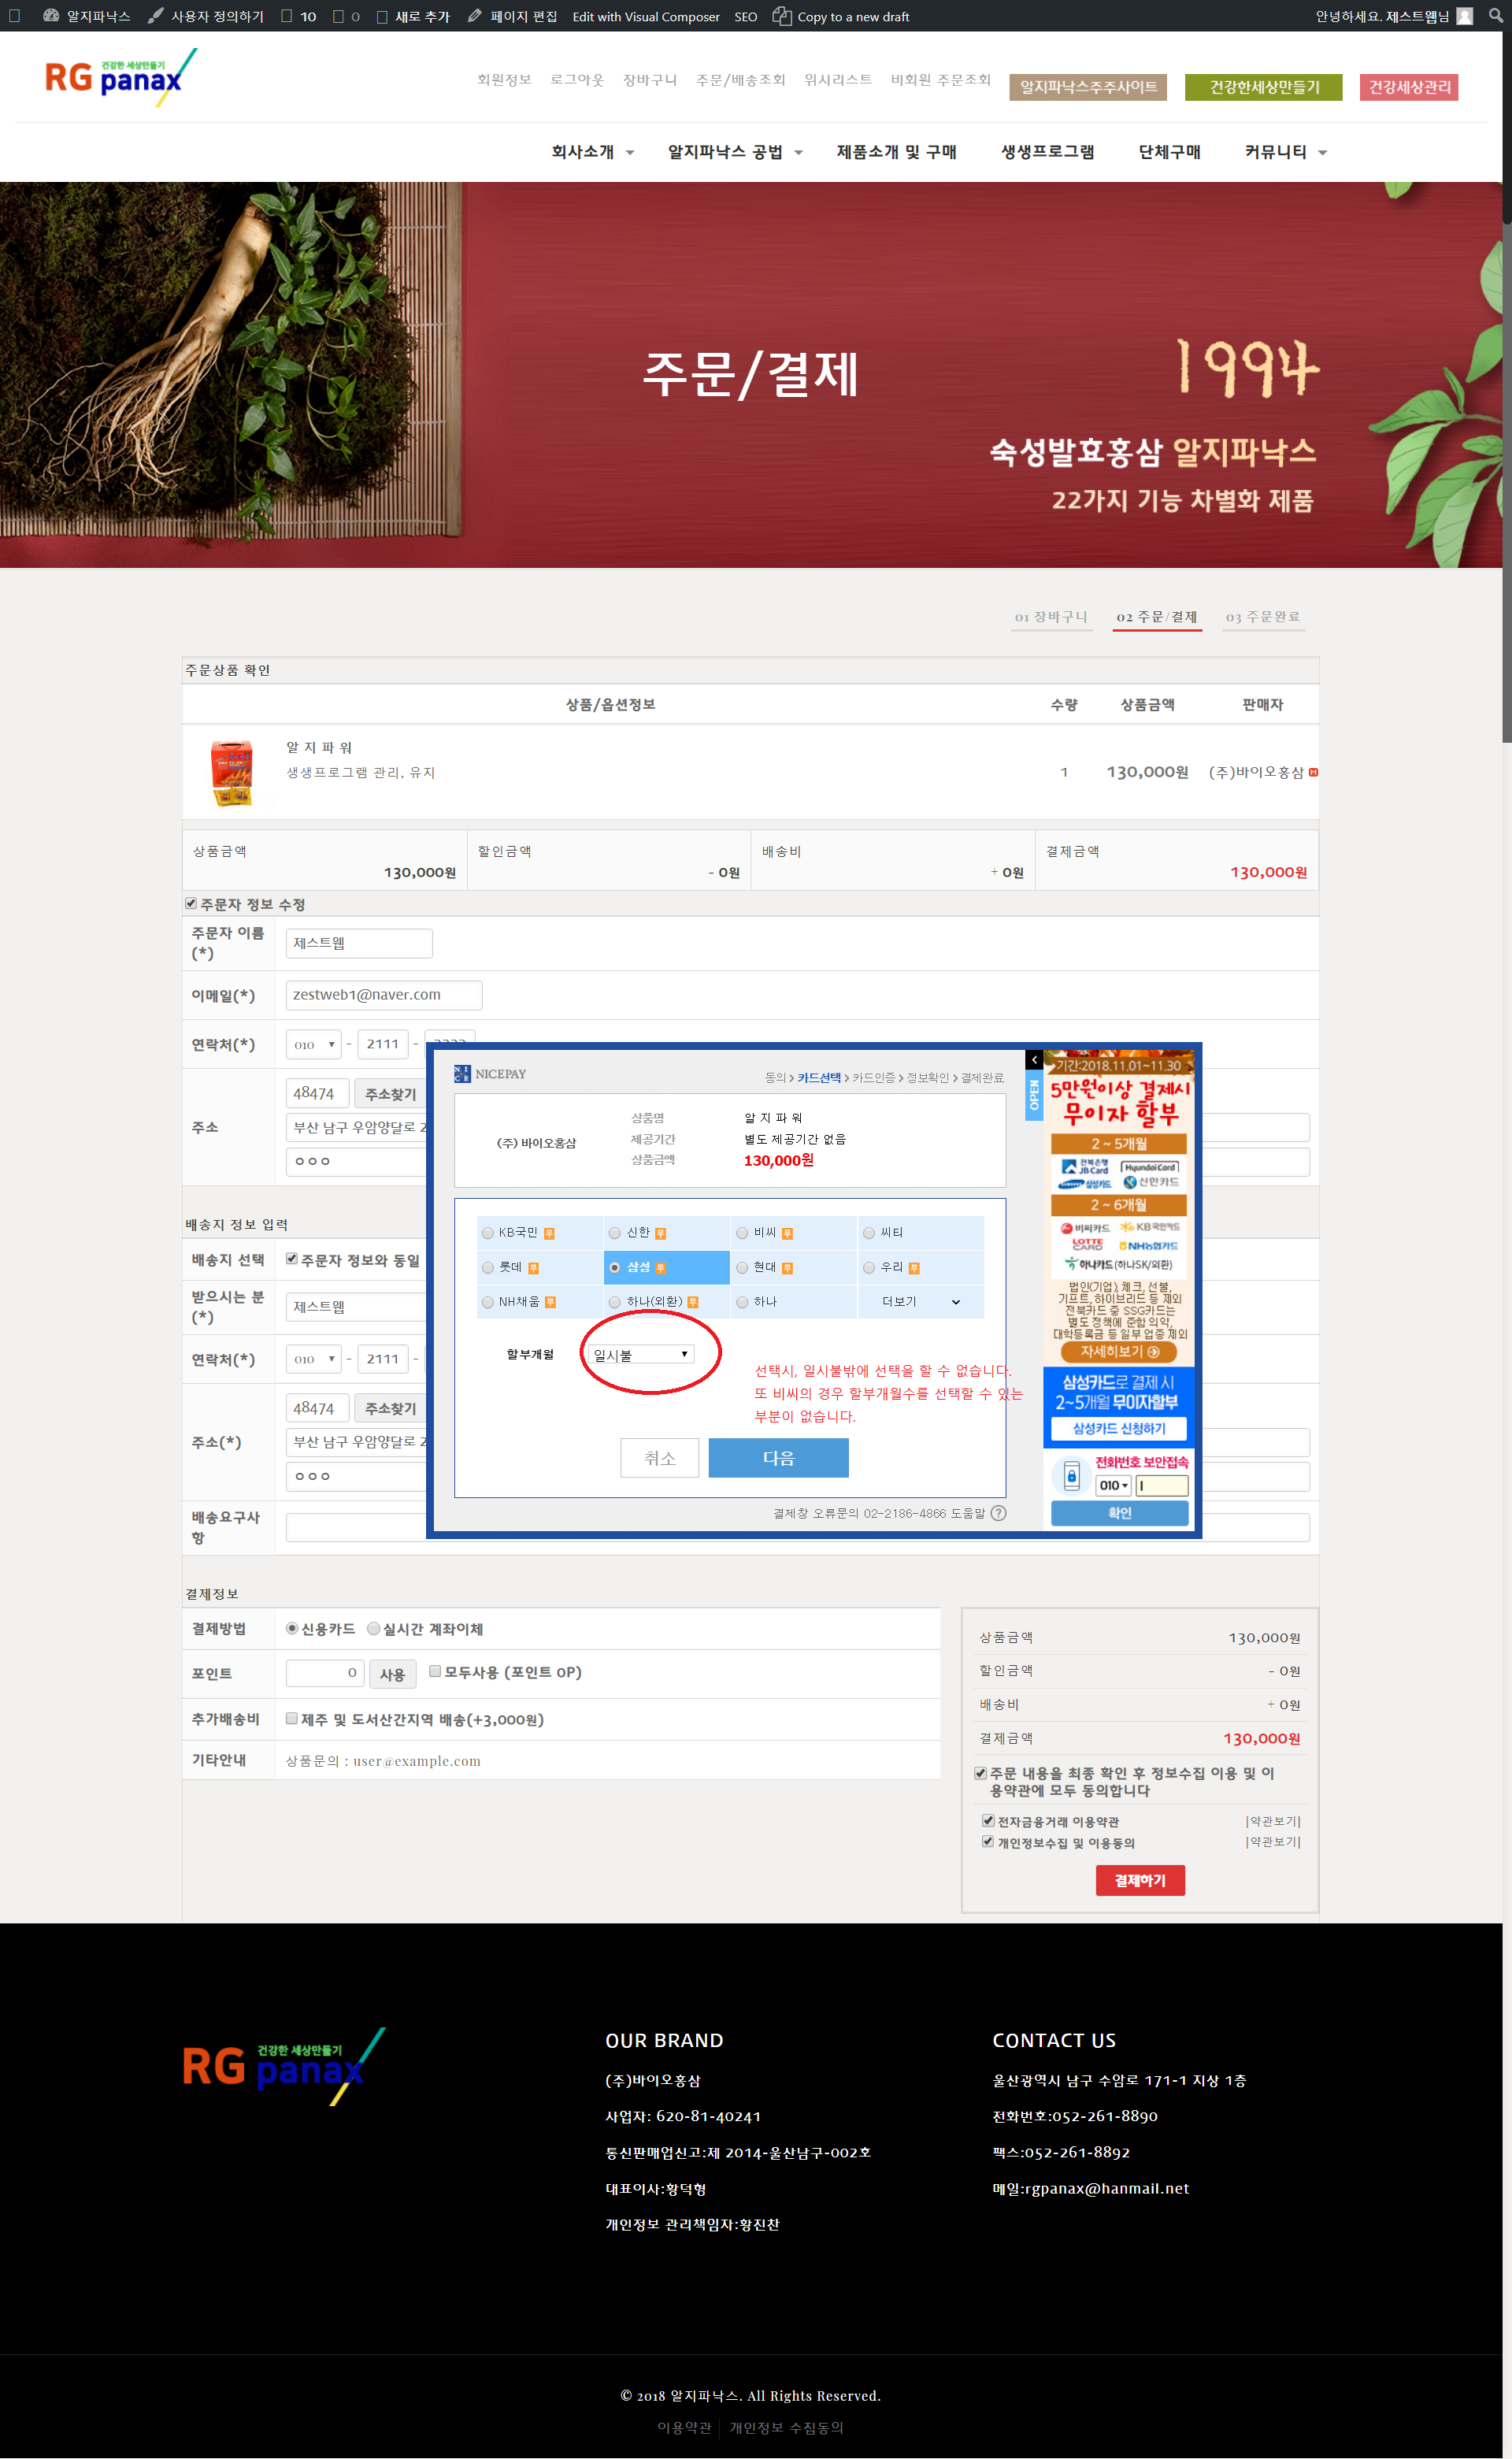Toggle the 주문자 정보 수정 checkbox
Viewport: 1512px width, 2459px height.
[191, 903]
